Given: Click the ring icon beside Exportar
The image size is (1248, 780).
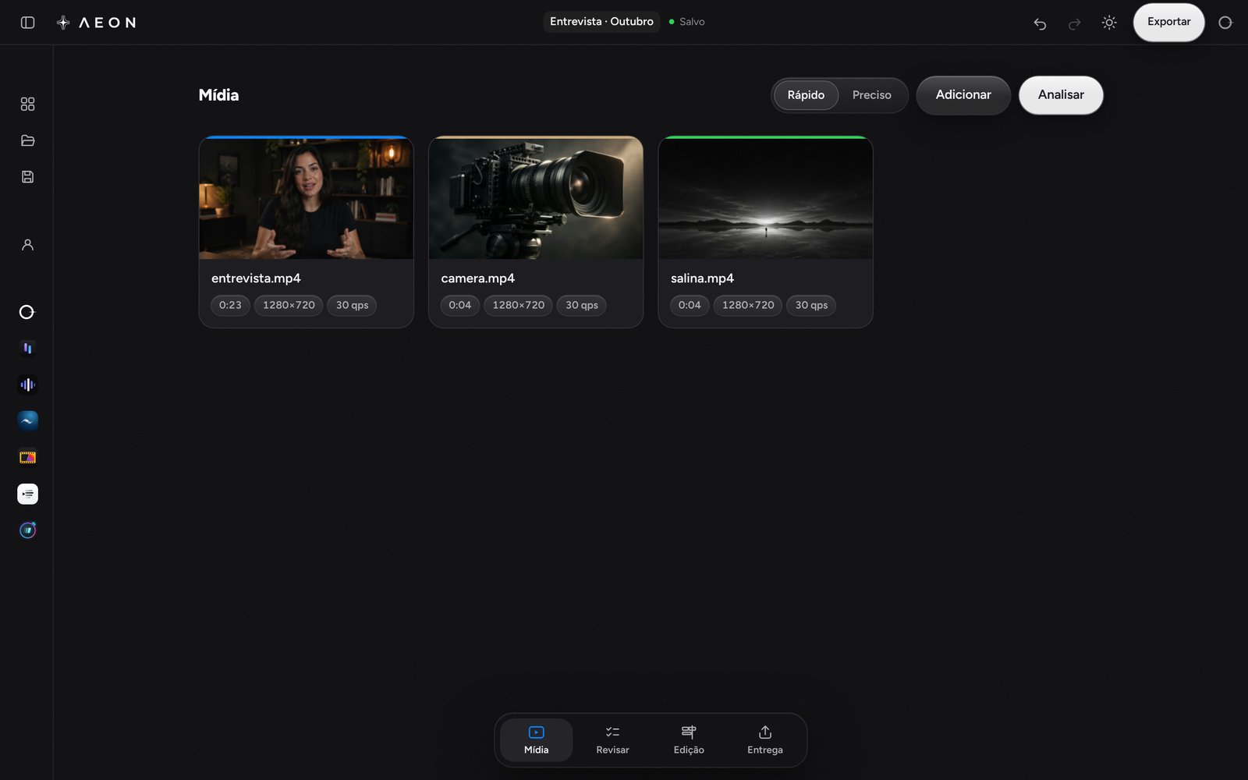Looking at the screenshot, I should click(1225, 23).
